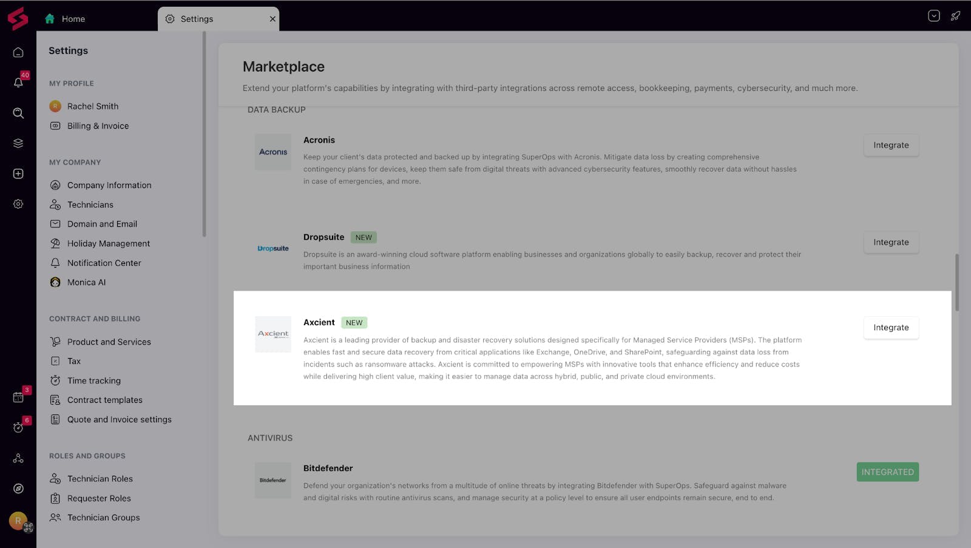The height and width of the screenshot is (548, 971).
Task: Open the calendar icon with 3 badge
Action: click(19, 396)
